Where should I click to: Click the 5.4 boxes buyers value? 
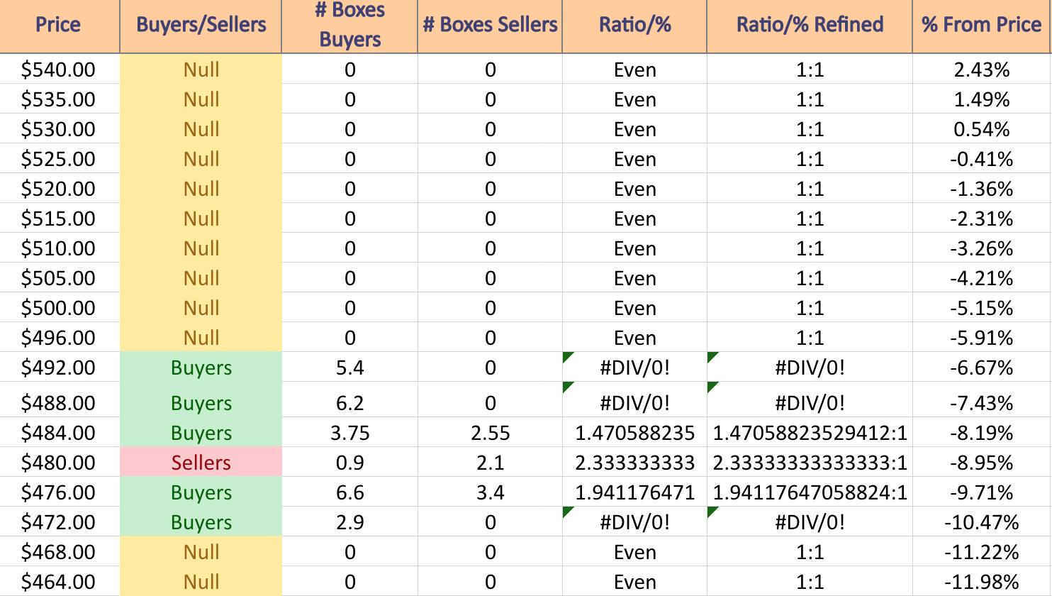click(349, 367)
